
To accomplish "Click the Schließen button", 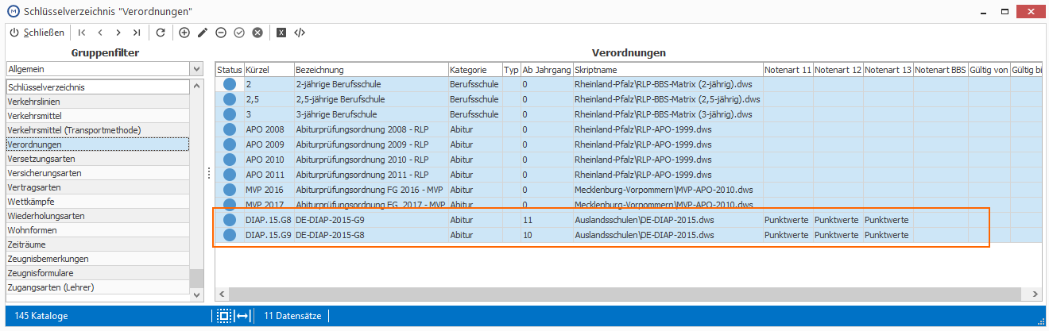I will (37, 33).
